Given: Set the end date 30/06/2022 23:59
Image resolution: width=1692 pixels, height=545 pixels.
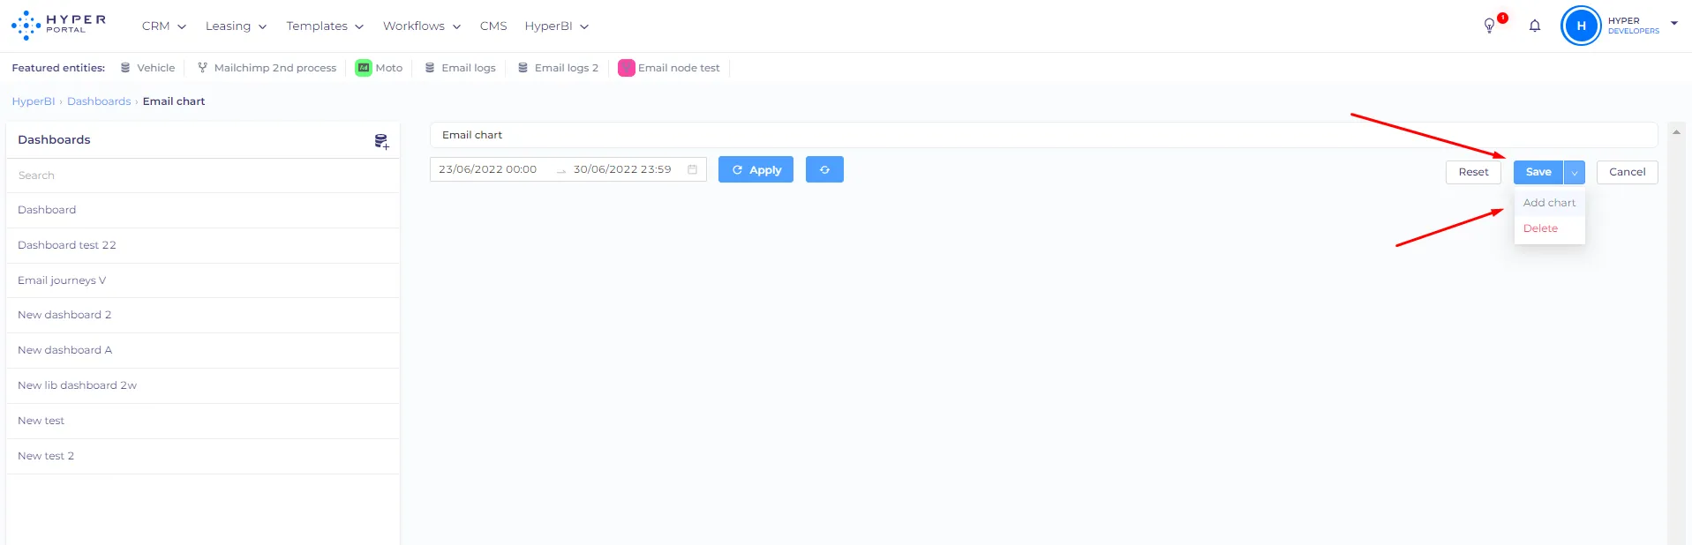Looking at the screenshot, I should tap(622, 169).
